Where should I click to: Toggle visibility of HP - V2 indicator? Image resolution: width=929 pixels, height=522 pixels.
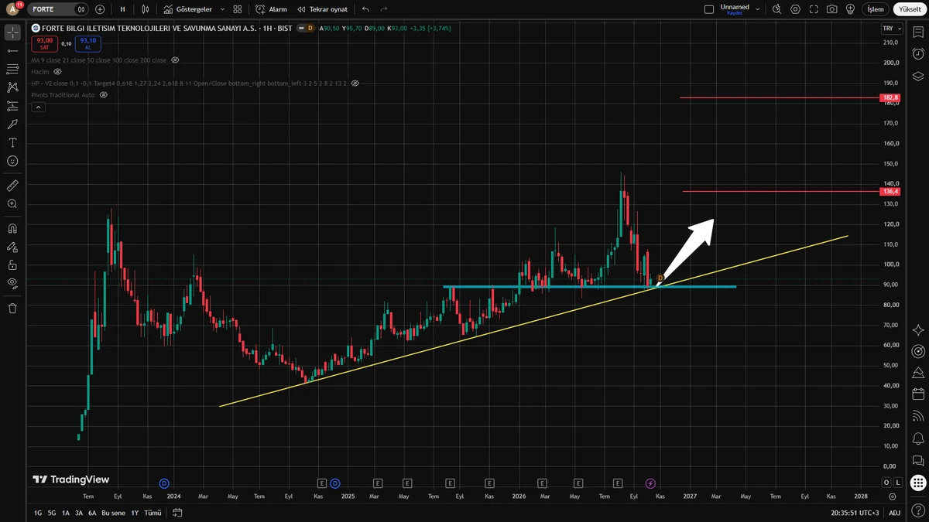tap(355, 83)
